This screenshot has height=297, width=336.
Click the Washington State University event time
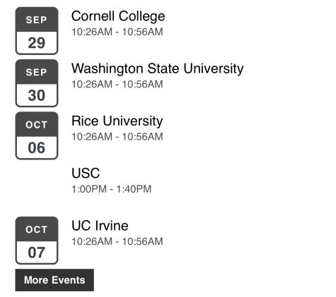click(x=117, y=85)
